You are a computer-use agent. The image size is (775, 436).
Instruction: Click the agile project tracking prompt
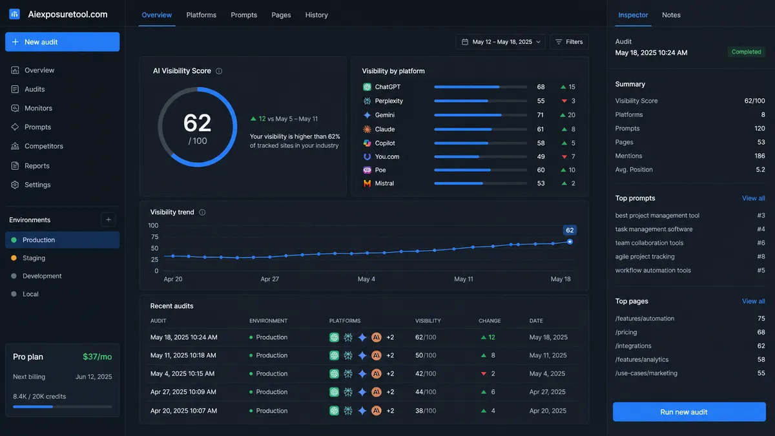tap(645, 256)
